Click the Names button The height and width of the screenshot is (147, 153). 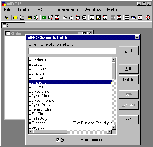point(129,105)
